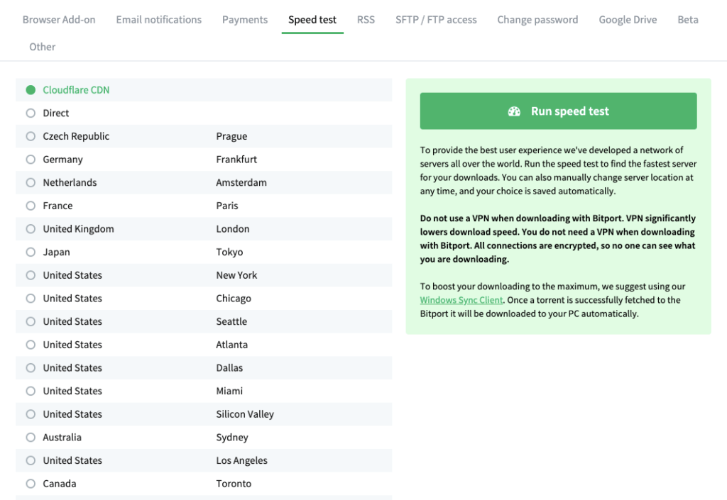Pick the Silicon Valley server radio button
The width and height of the screenshot is (727, 500).
[31, 414]
